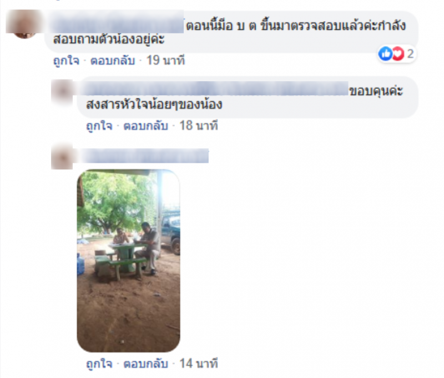Click the red heart reaction icon
This screenshot has width=444, height=378.
pyautogui.click(x=398, y=53)
